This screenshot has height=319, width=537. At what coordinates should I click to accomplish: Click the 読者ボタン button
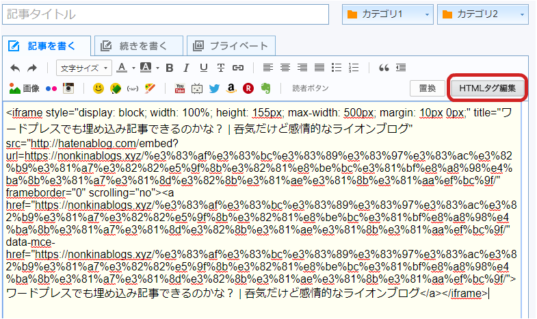311,88
